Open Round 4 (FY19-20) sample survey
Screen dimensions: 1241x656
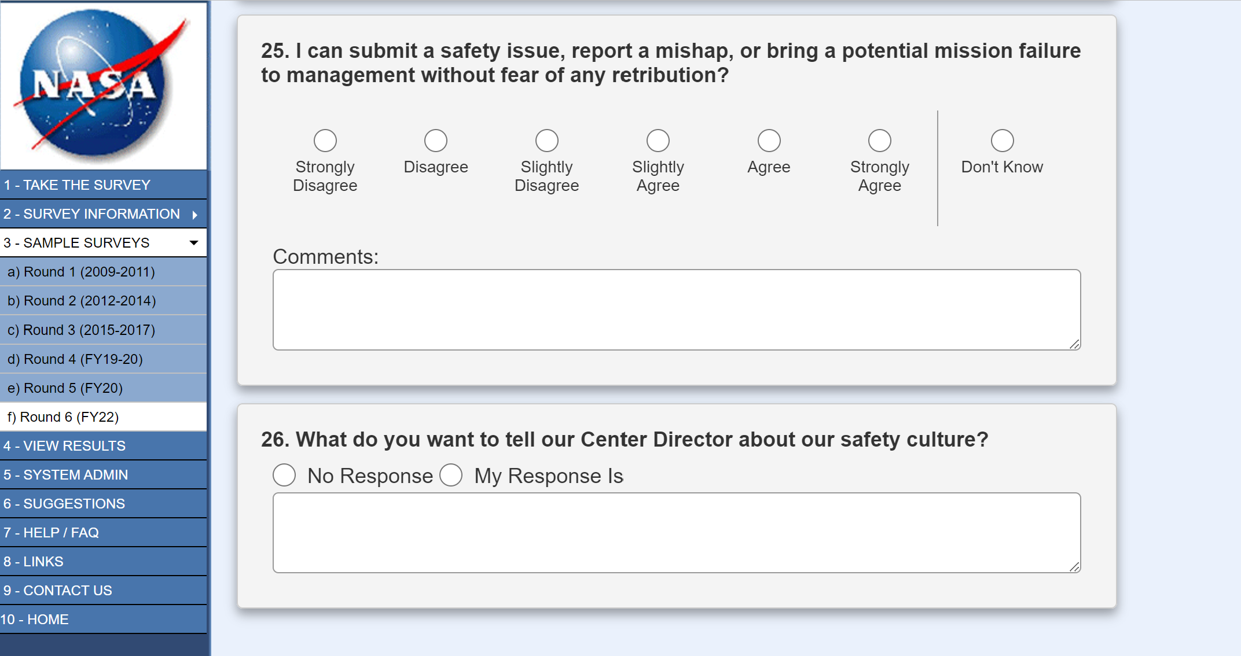[75, 359]
